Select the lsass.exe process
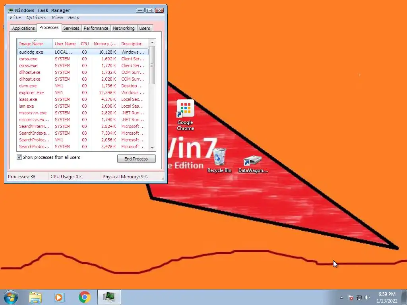Image resolution: width=407 pixels, height=305 pixels. click(83, 99)
